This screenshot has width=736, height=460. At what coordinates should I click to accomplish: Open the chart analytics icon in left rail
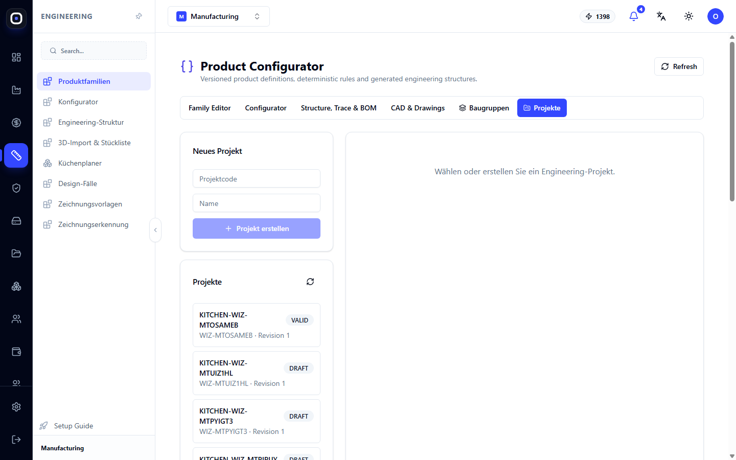pyautogui.click(x=16, y=90)
